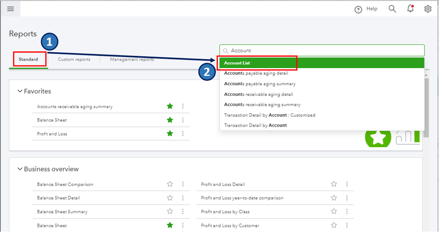This screenshot has width=439, height=232.
Task: Open more options for Balance Sheet Comparison
Action: pos(183,184)
